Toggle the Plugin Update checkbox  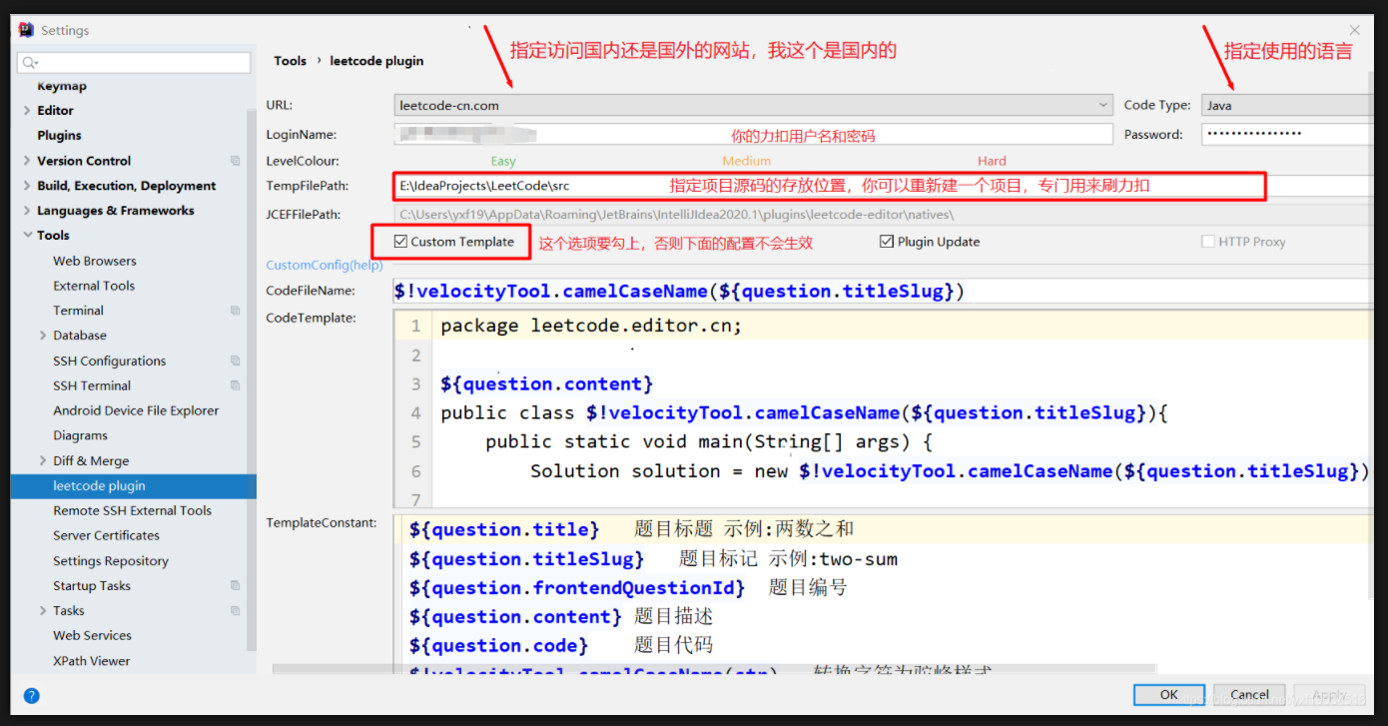click(x=887, y=242)
